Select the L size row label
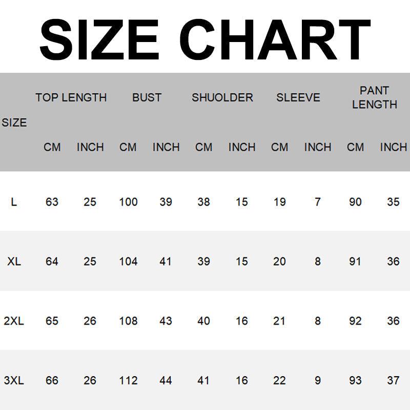Viewport: 410px width, 410px height. coord(14,202)
